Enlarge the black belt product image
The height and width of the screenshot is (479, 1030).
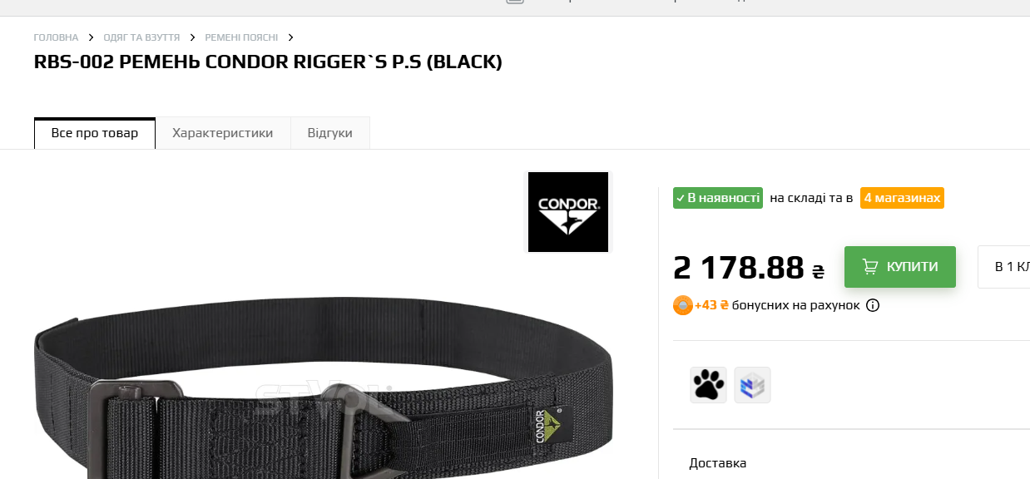[323, 387]
